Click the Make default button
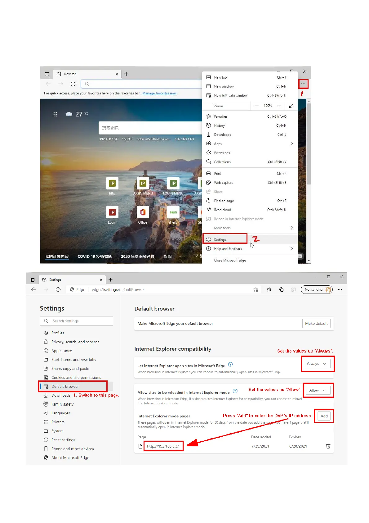The width and height of the screenshot is (369, 523). click(x=316, y=324)
